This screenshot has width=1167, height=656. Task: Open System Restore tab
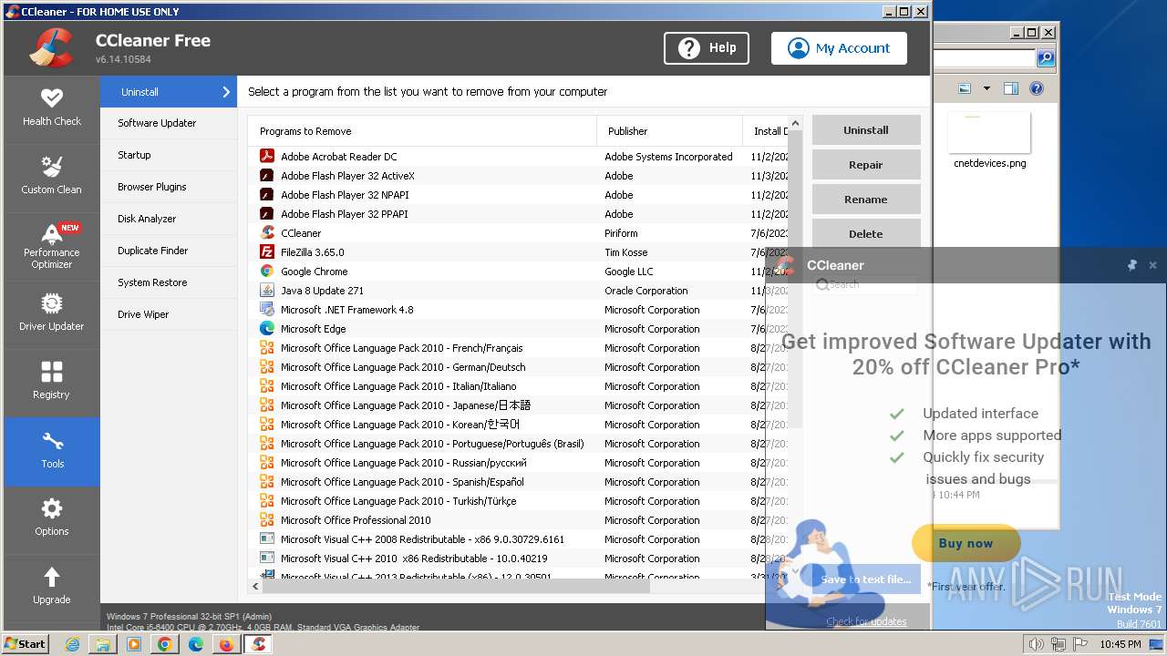[169, 282]
